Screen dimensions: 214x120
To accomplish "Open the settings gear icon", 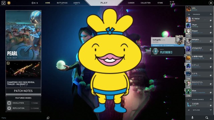I will [x=211, y=3].
